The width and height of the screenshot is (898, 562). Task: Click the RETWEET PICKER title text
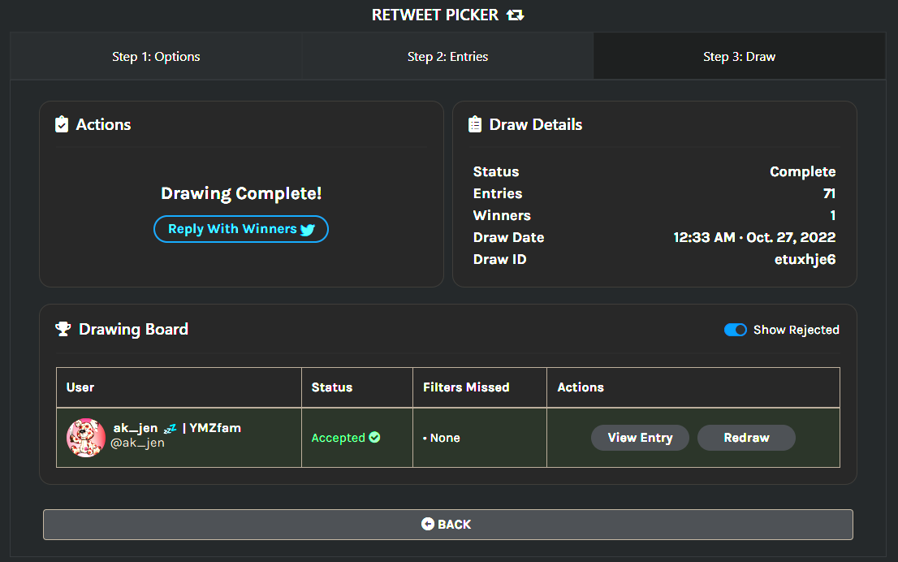point(435,15)
